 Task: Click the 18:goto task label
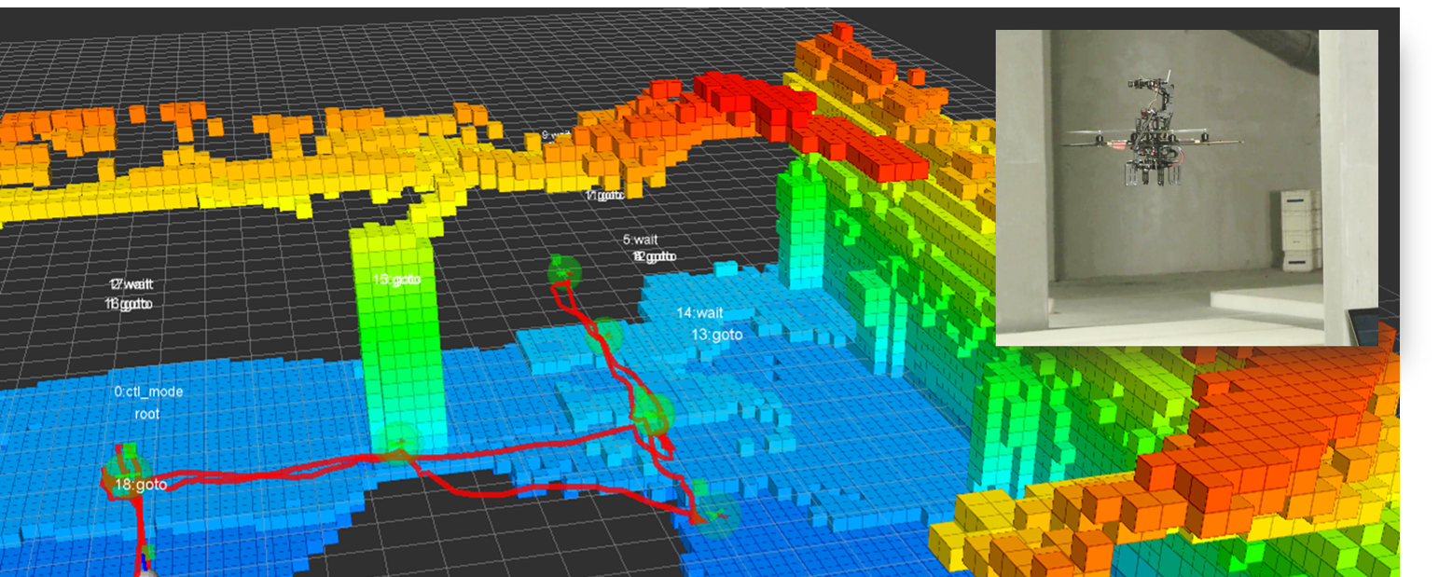pyautogui.click(x=140, y=486)
